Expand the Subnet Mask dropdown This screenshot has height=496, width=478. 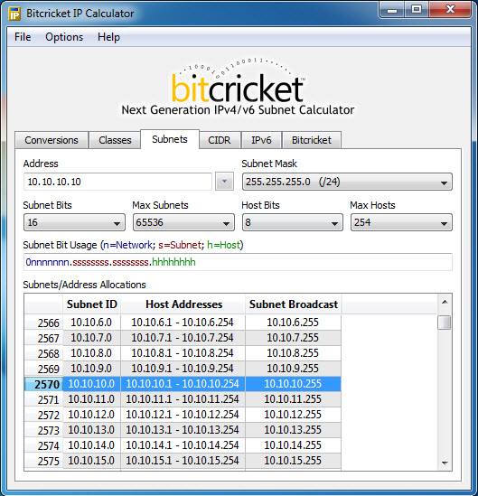(x=347, y=182)
